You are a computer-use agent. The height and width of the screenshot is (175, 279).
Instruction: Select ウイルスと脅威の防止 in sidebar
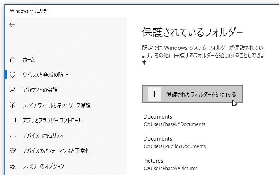tap(45, 75)
